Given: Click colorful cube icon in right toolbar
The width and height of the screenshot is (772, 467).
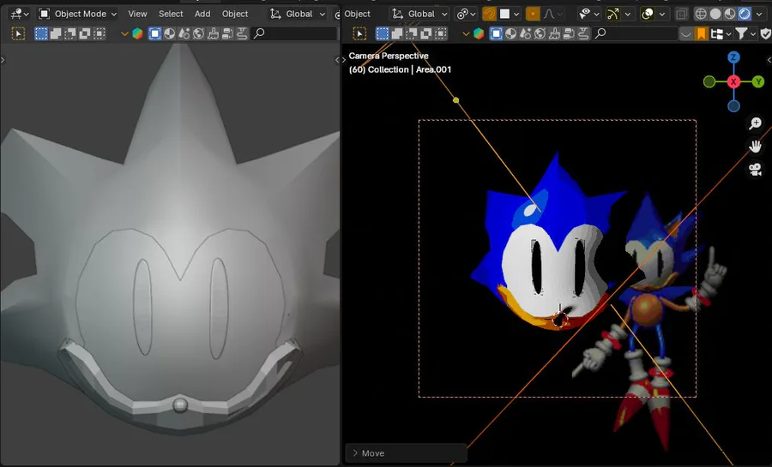Looking at the screenshot, I should (479, 33).
